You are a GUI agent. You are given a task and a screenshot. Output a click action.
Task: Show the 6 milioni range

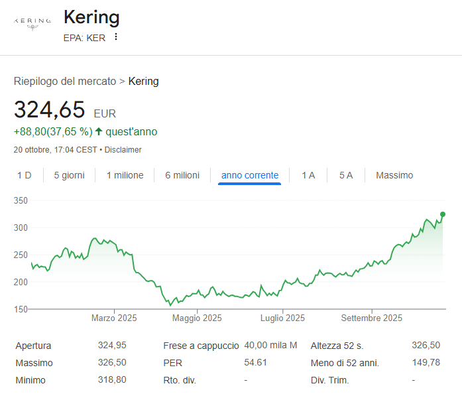182,175
